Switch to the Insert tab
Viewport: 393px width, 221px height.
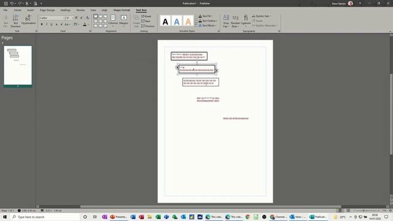30,10
